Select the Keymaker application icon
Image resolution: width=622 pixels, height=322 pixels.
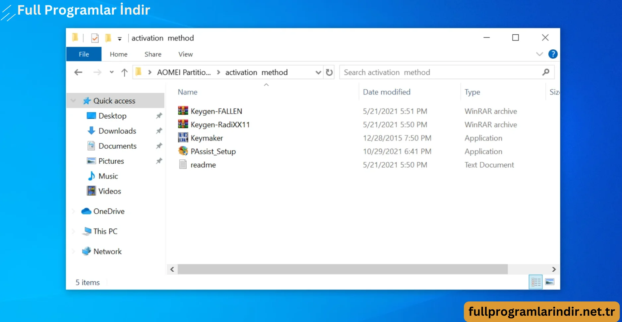click(183, 137)
